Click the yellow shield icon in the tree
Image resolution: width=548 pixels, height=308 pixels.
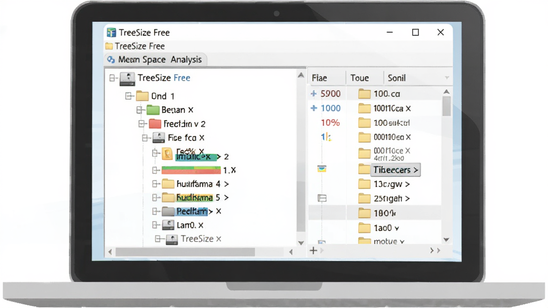[x=168, y=153]
